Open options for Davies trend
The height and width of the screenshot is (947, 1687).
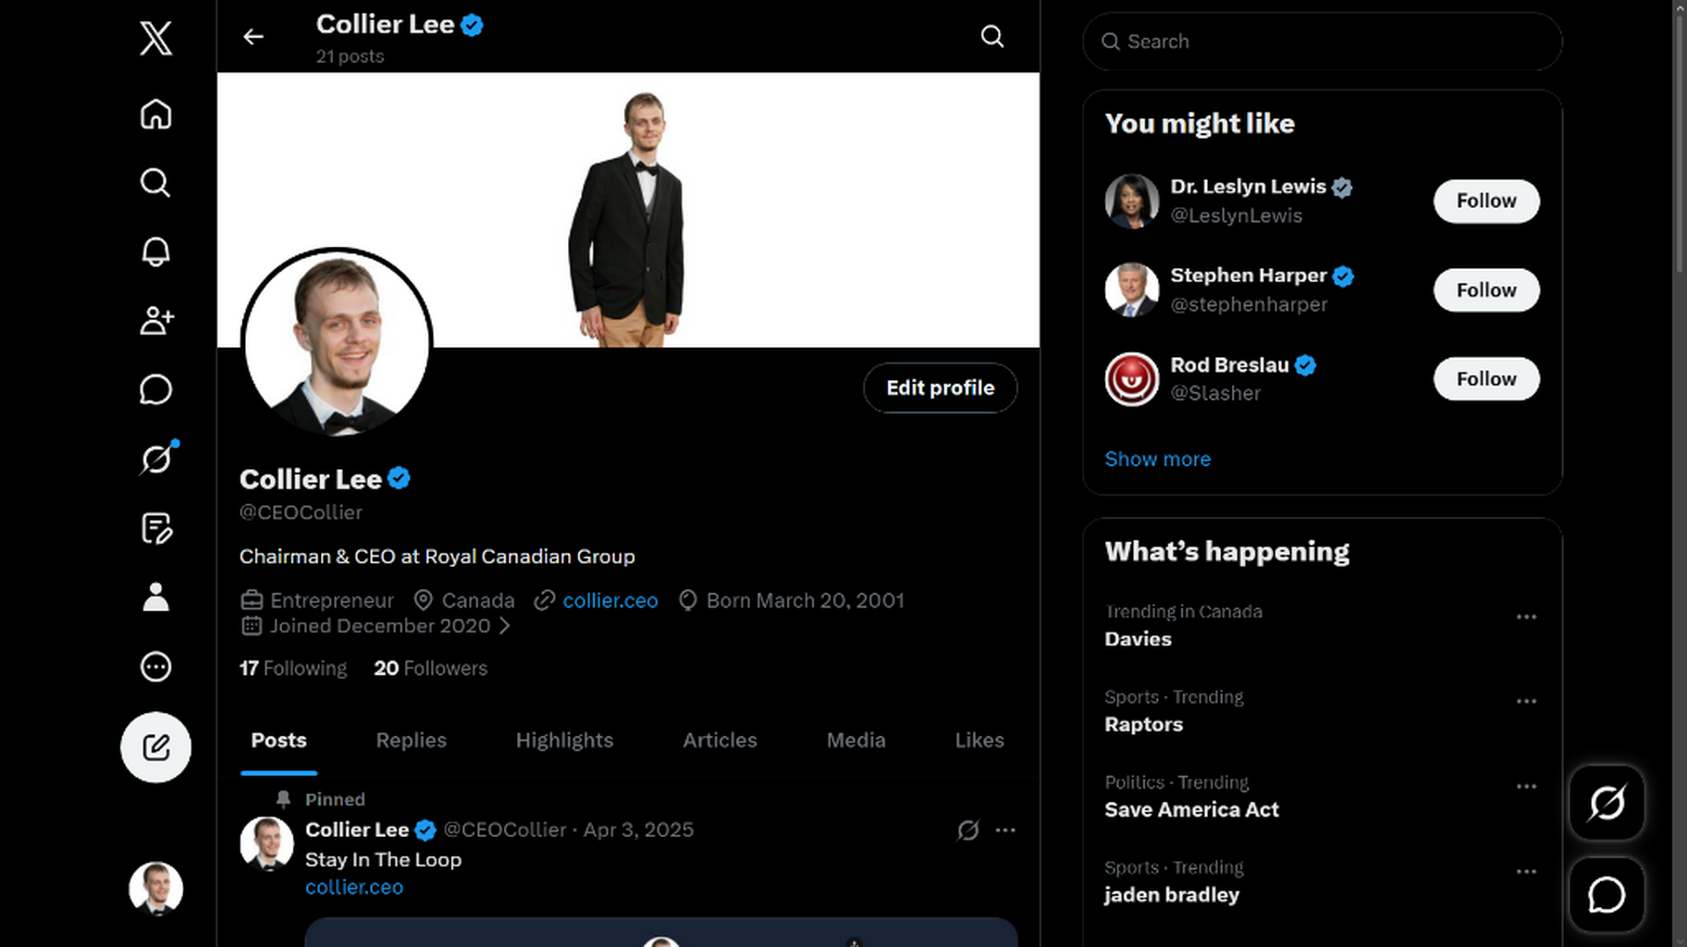(1526, 617)
